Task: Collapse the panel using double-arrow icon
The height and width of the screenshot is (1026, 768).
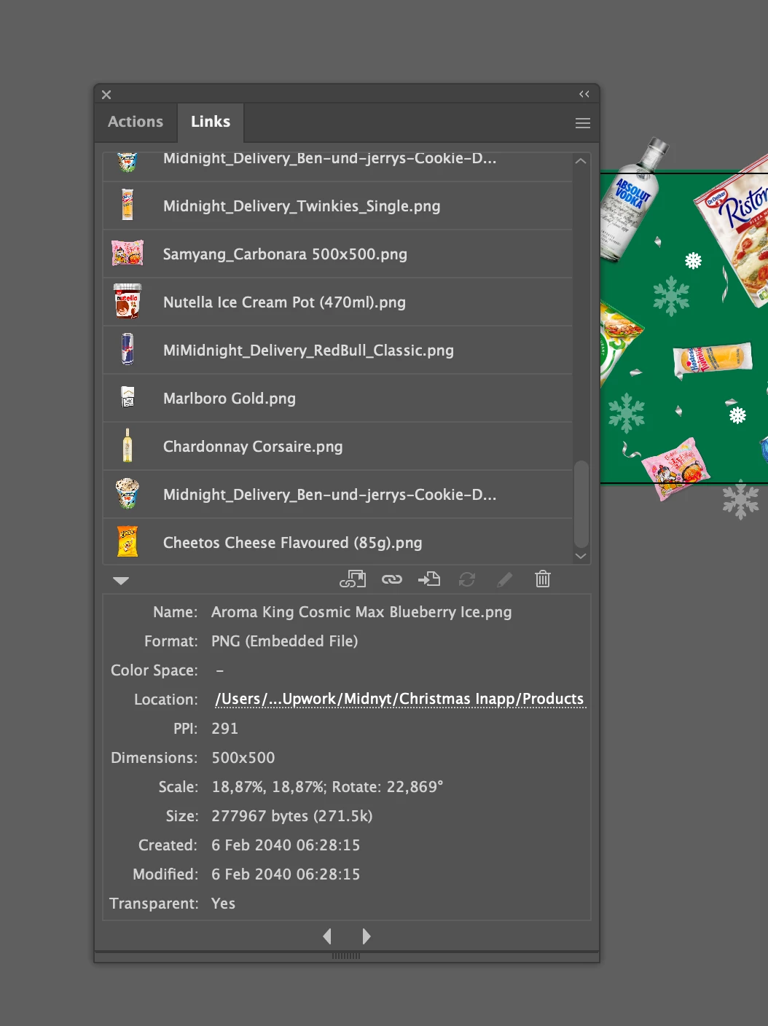Action: [x=584, y=94]
